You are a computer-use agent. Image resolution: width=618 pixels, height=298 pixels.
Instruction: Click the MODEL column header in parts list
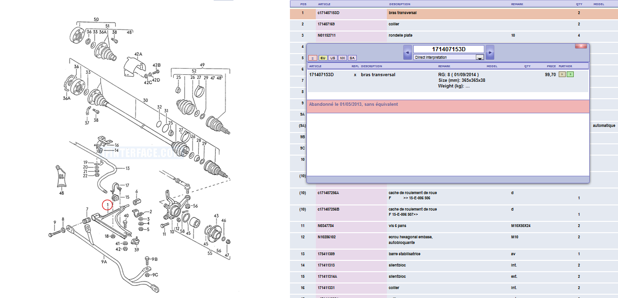[599, 4]
